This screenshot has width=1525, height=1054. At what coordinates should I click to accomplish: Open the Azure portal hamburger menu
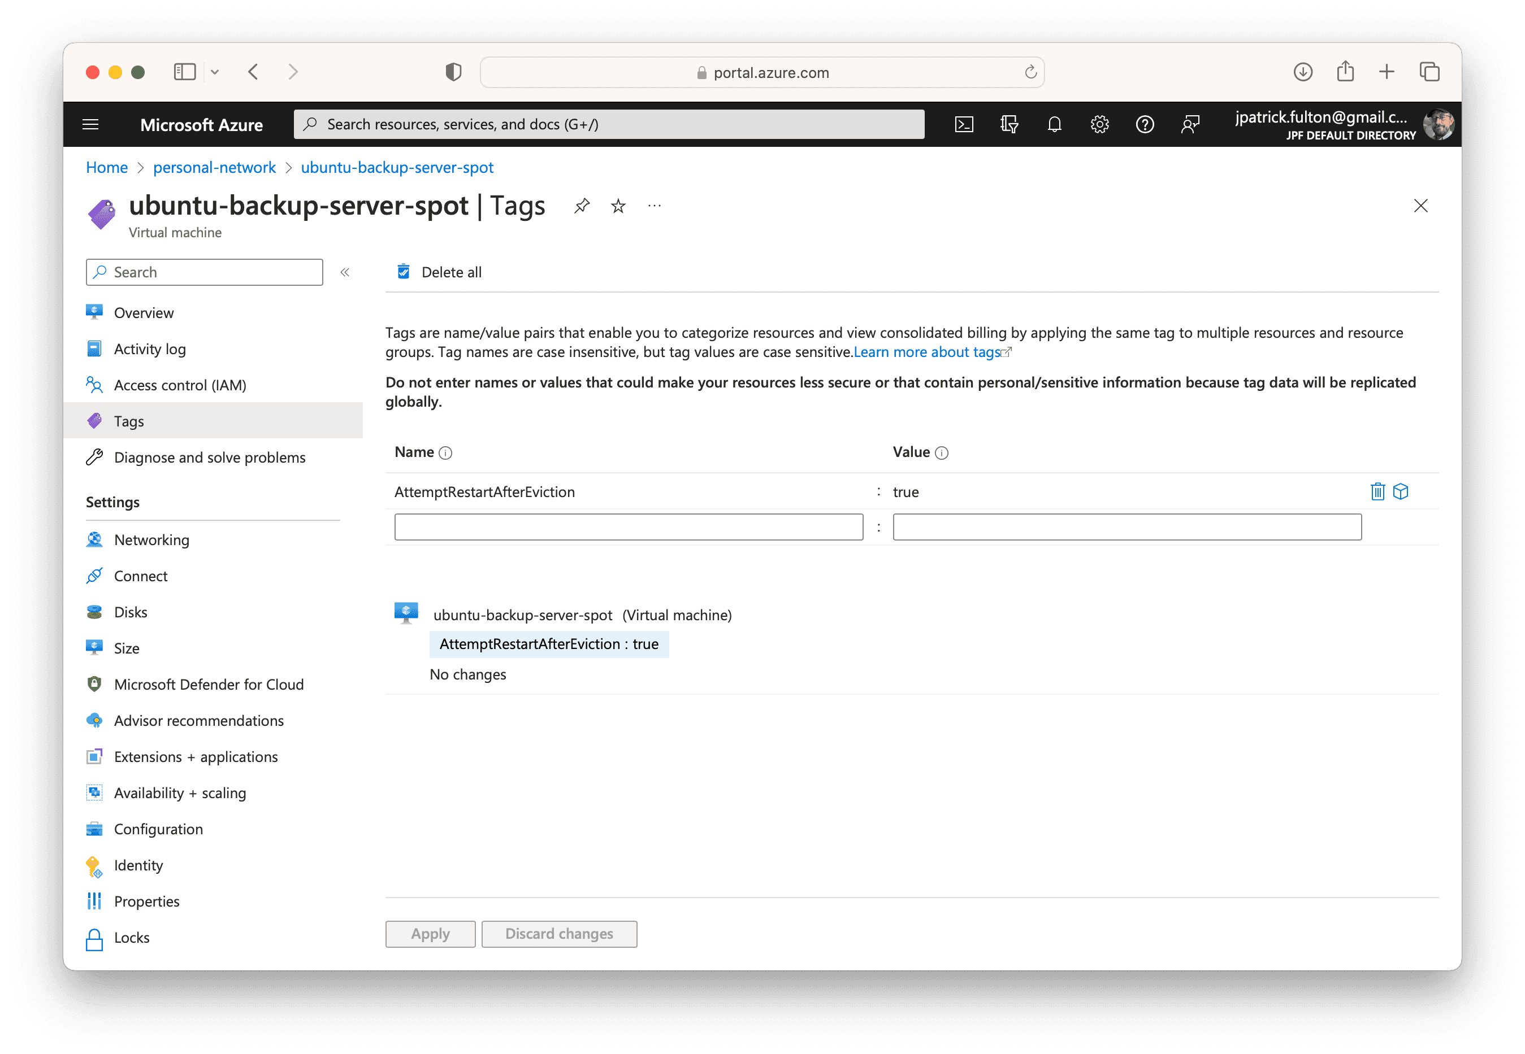point(90,124)
